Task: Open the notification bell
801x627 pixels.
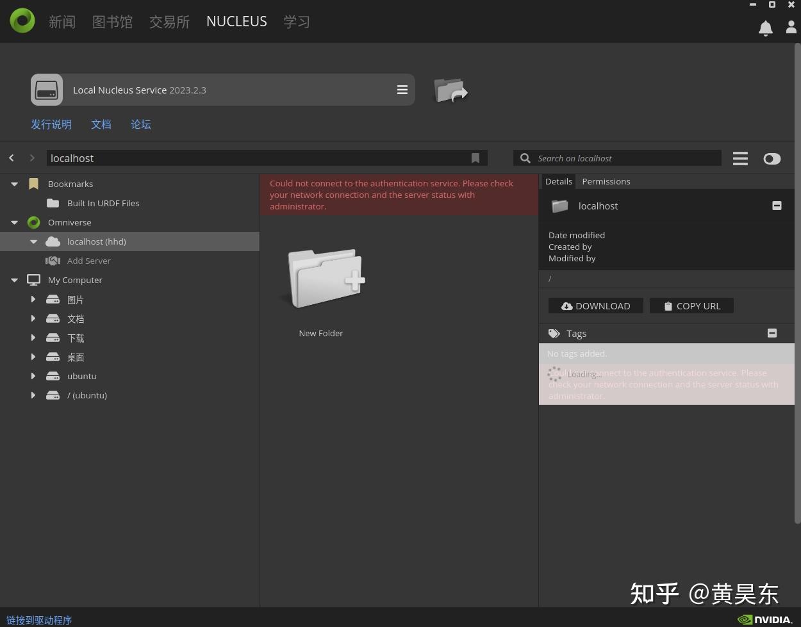Action: click(x=766, y=28)
